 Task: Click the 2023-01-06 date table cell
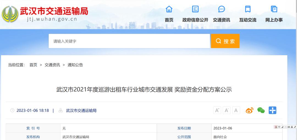coord(247,128)
